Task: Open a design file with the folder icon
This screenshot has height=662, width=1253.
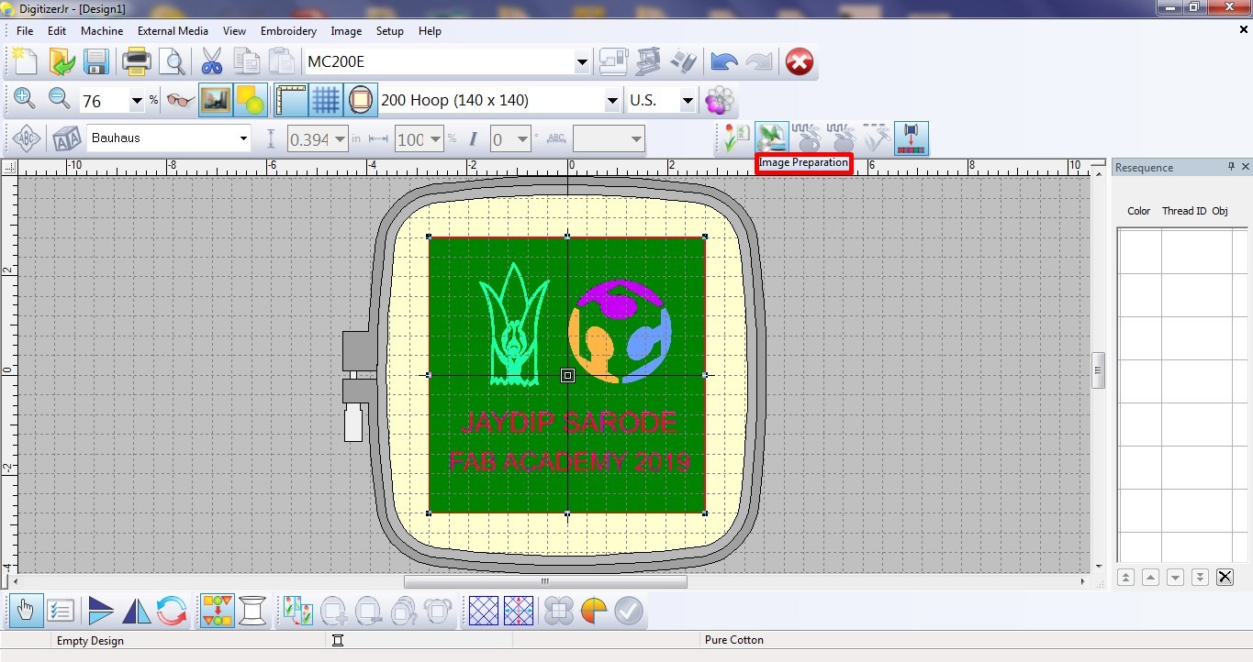Action: [62, 62]
